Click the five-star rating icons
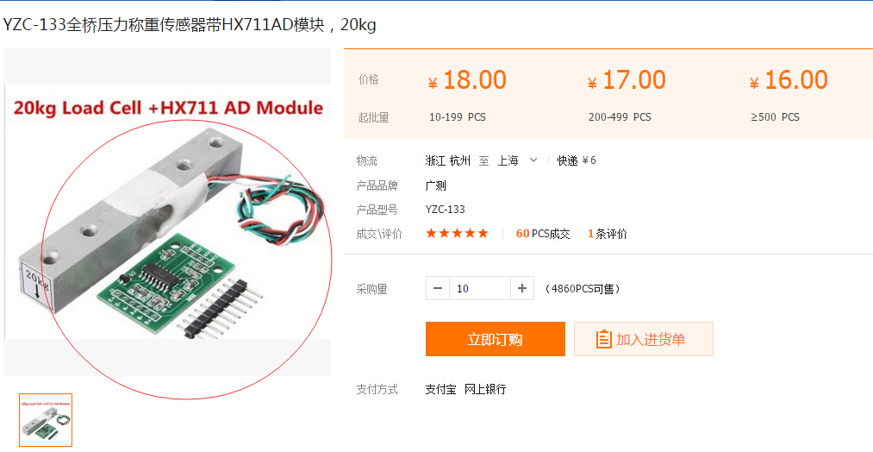 click(457, 234)
